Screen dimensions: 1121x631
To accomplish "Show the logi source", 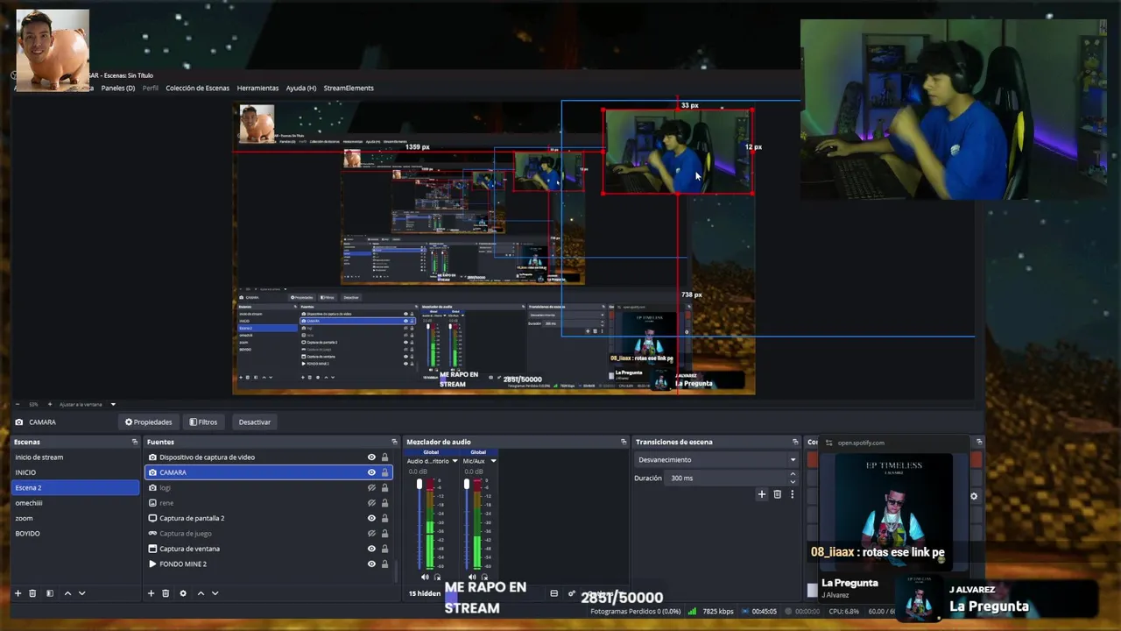I will (371, 487).
